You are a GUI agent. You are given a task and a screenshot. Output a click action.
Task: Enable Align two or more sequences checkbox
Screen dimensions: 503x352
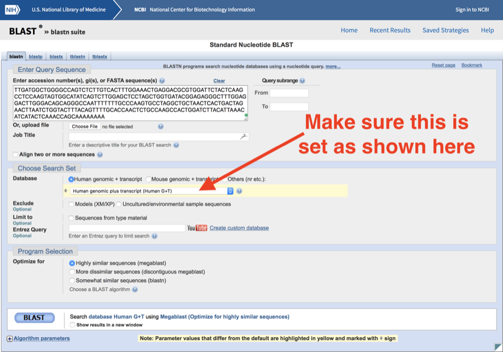[15, 155]
